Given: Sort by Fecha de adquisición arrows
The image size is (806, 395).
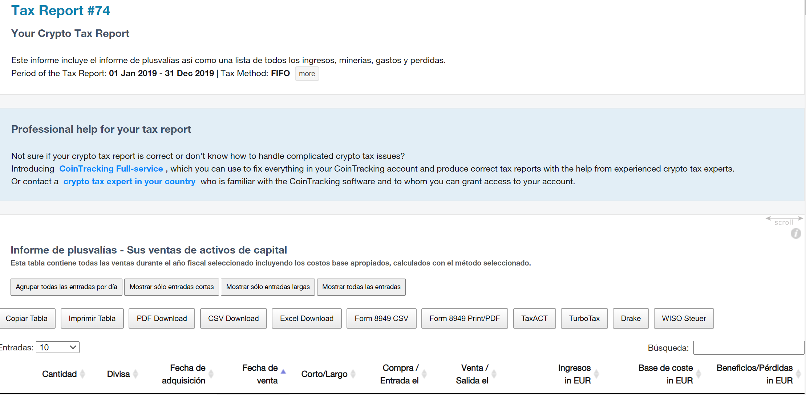Looking at the screenshot, I should pyautogui.click(x=211, y=374).
